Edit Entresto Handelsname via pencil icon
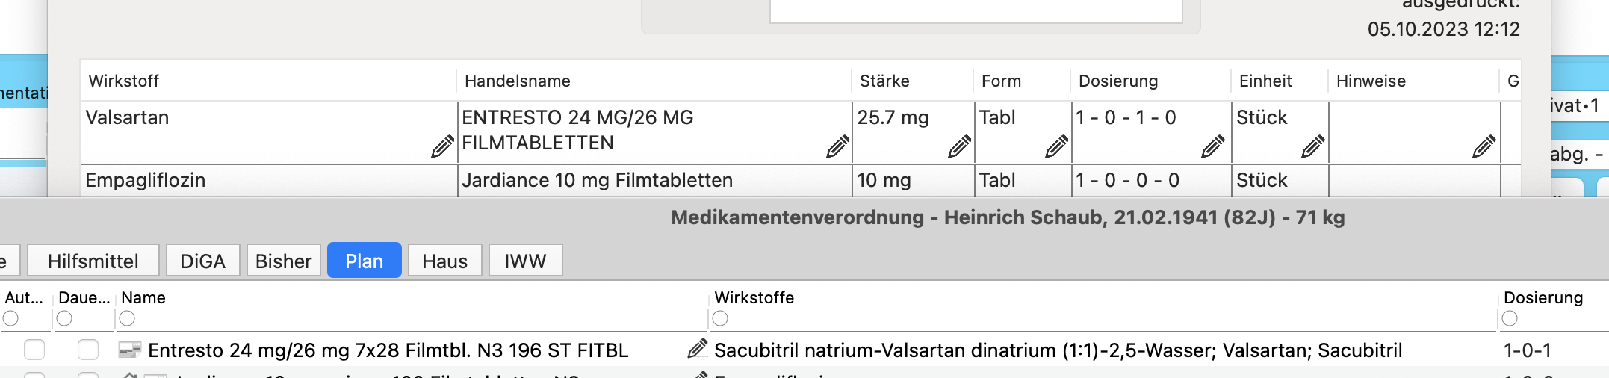 837,146
